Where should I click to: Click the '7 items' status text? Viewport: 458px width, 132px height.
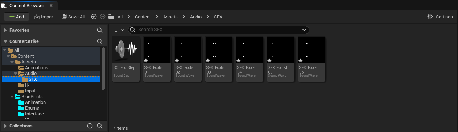pyautogui.click(x=120, y=128)
